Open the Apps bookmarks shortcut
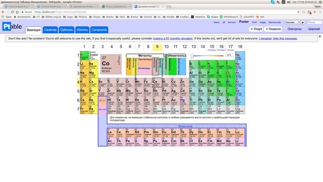The image size is (323, 182). coord(7,17)
